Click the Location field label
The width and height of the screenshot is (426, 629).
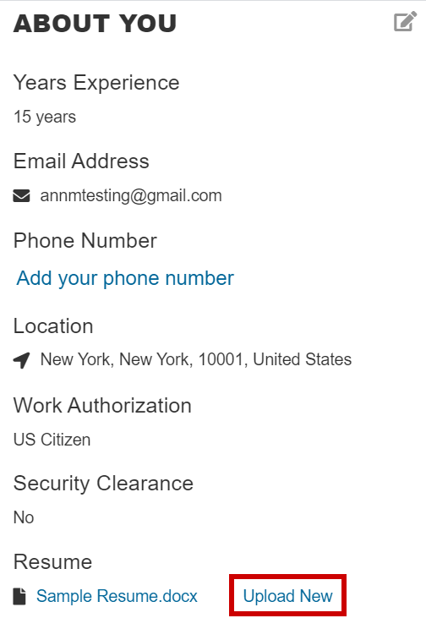pos(53,326)
